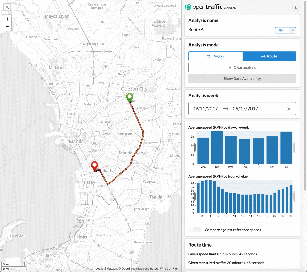Viewport: 307px width, 272px height.
Task: Zoom out on the map
Action: 7,27
